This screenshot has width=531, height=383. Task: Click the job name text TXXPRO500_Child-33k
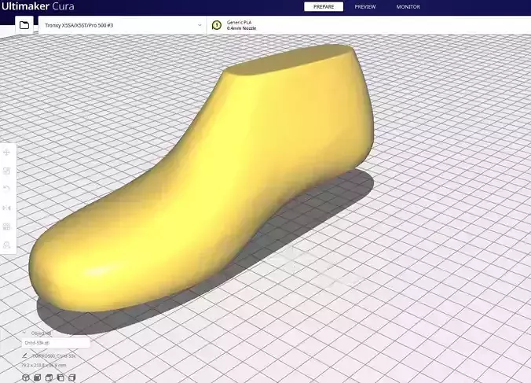53,356
